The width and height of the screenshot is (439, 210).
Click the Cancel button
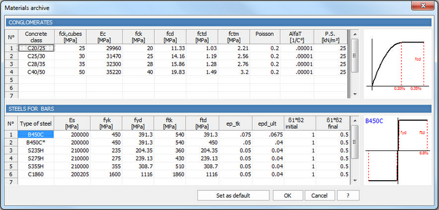tap(320, 196)
